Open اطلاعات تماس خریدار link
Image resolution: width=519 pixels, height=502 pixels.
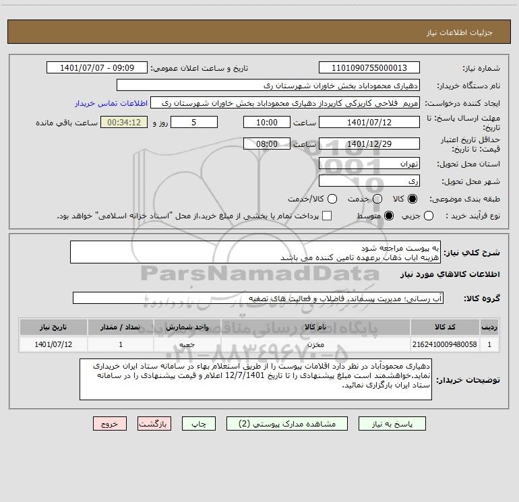pos(111,103)
